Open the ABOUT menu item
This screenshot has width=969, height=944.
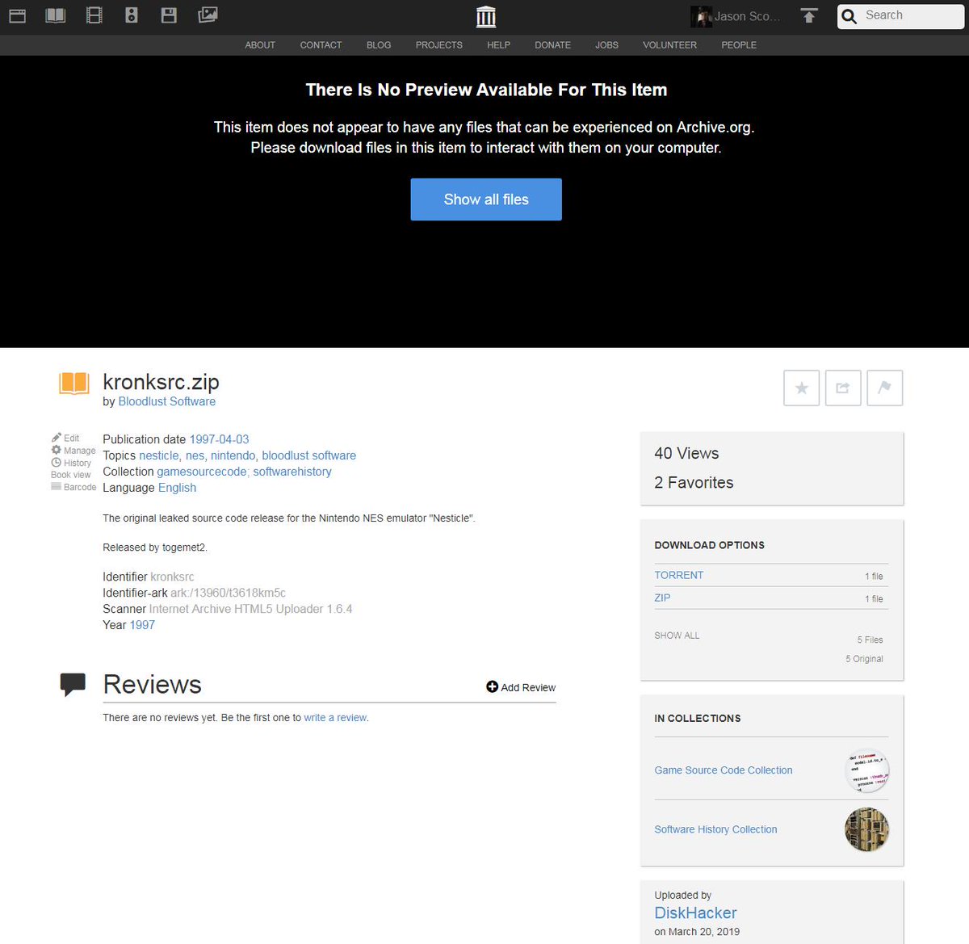(x=260, y=45)
